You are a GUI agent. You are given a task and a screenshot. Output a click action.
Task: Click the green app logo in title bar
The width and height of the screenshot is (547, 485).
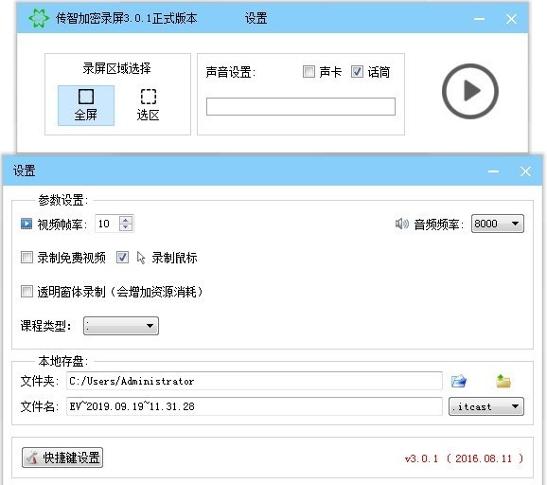[39, 18]
